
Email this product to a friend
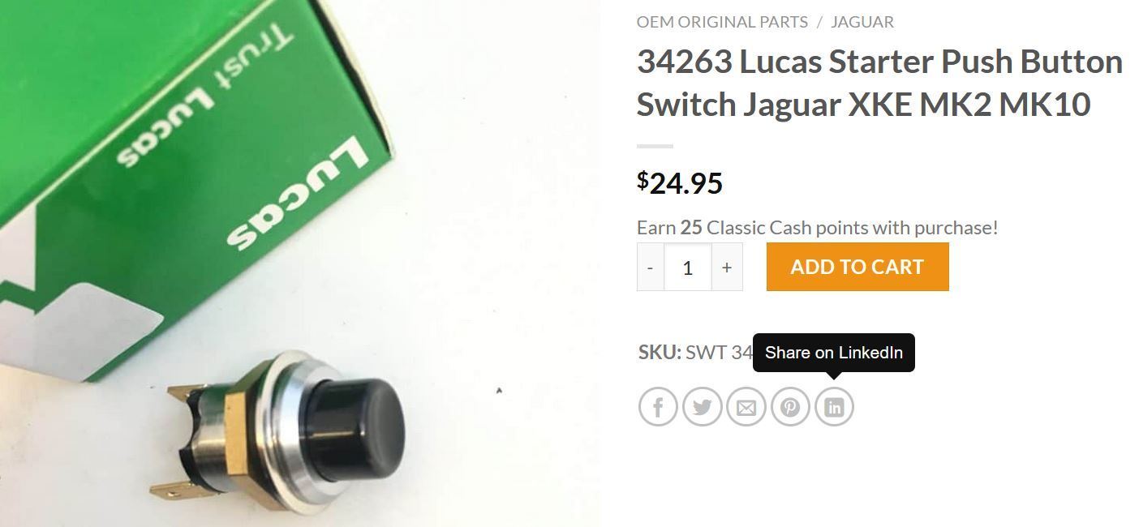tap(746, 406)
